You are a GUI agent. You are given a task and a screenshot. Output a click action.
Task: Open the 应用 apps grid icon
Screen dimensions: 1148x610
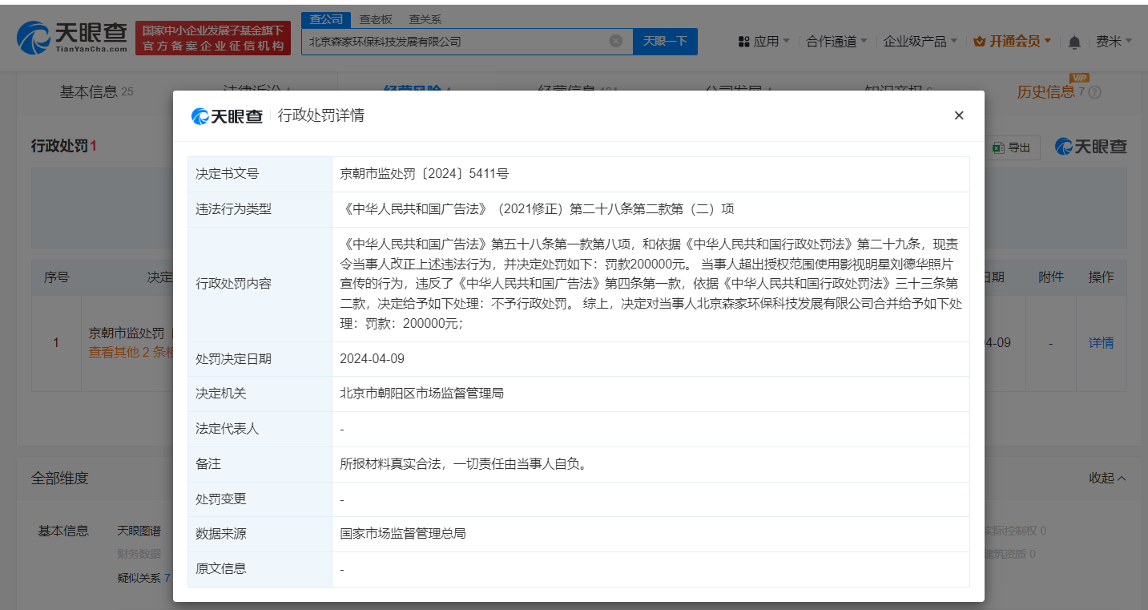746,41
